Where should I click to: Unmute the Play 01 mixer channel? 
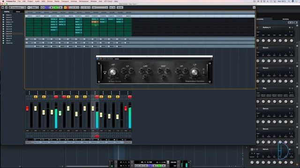coord(118,97)
